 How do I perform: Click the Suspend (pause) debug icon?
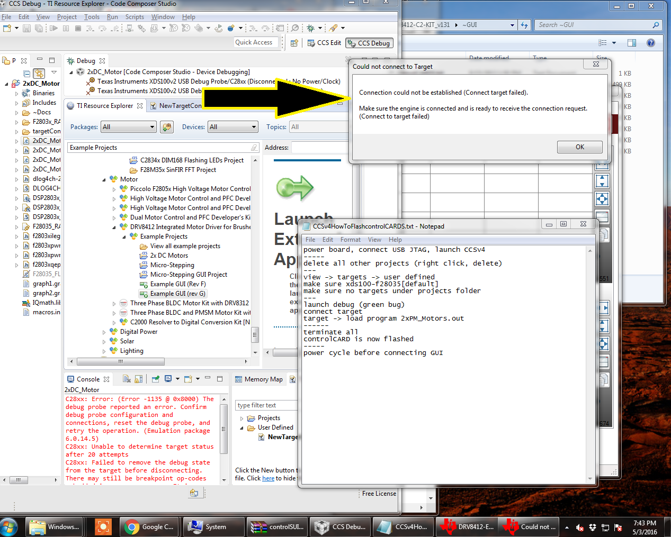(66, 28)
